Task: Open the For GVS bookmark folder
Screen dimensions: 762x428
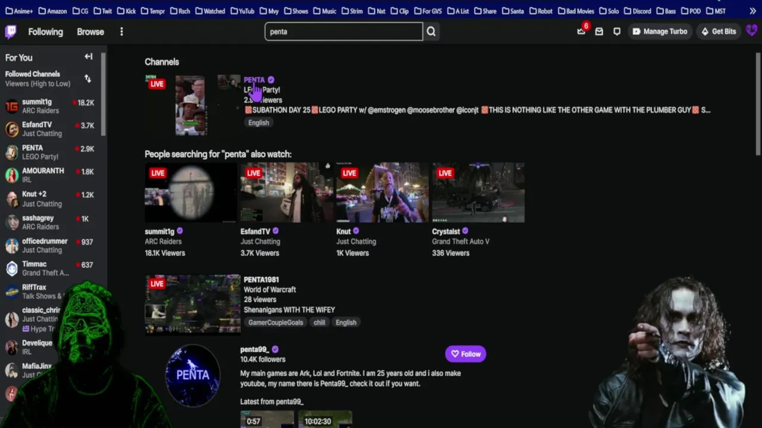Action: 427,11
